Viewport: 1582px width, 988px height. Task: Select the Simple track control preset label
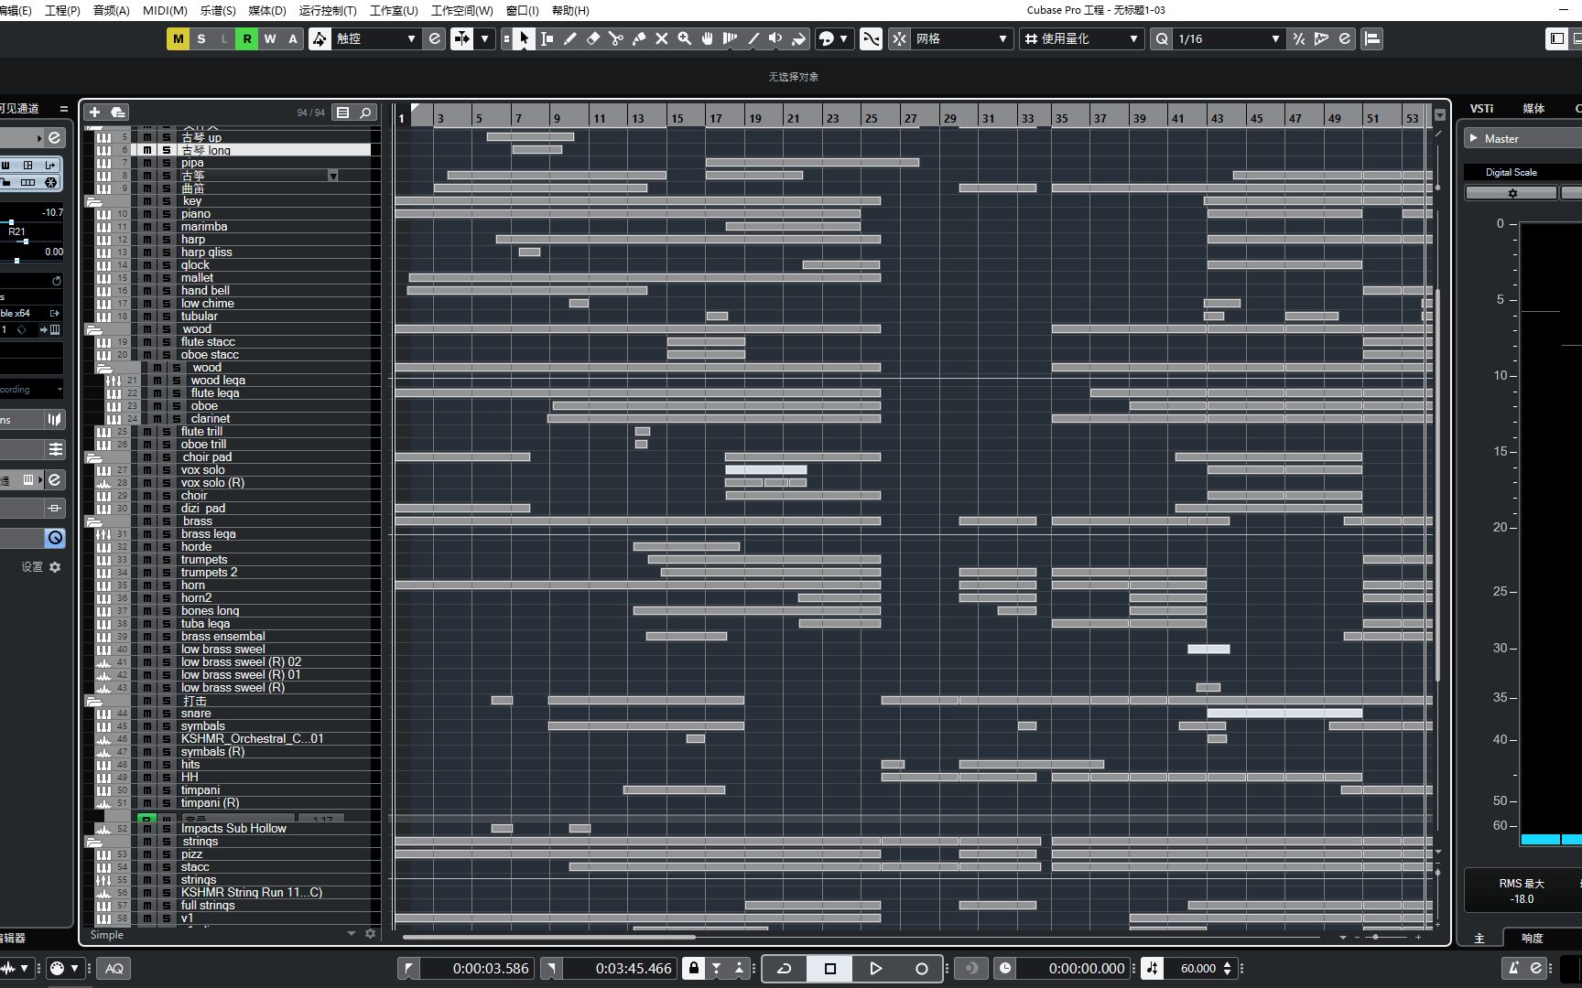107,934
